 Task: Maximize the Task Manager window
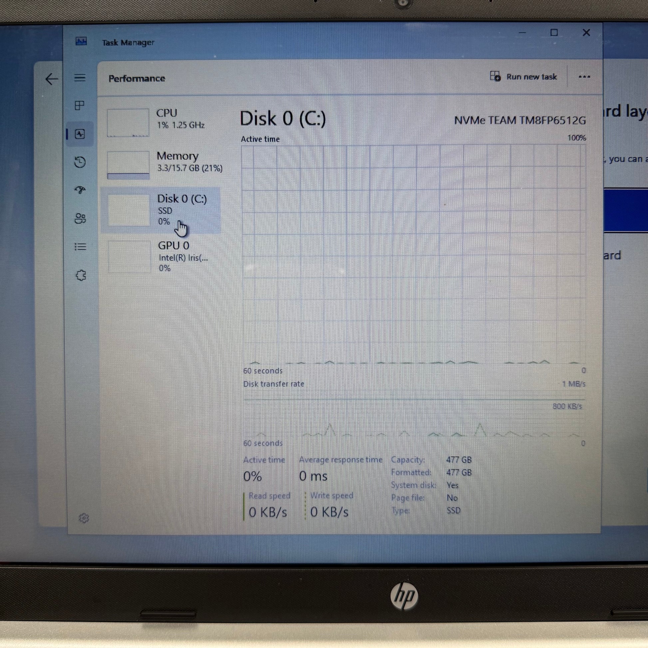[x=554, y=33]
